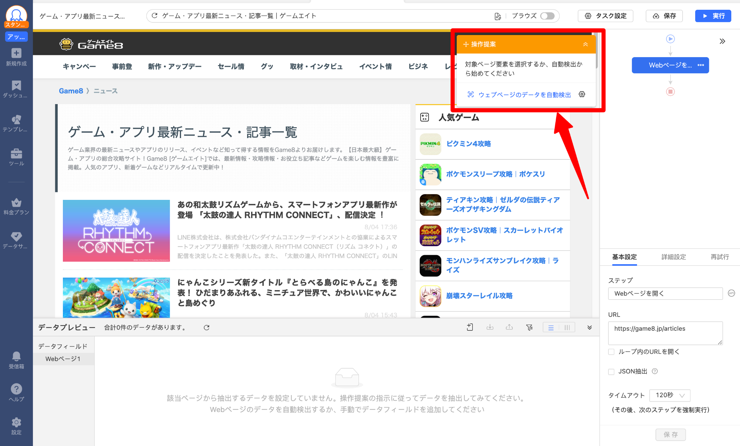Image resolution: width=740 pixels, height=446 pixels.
Task: Click the download data icon in preview toolbar
Action: [x=490, y=327]
